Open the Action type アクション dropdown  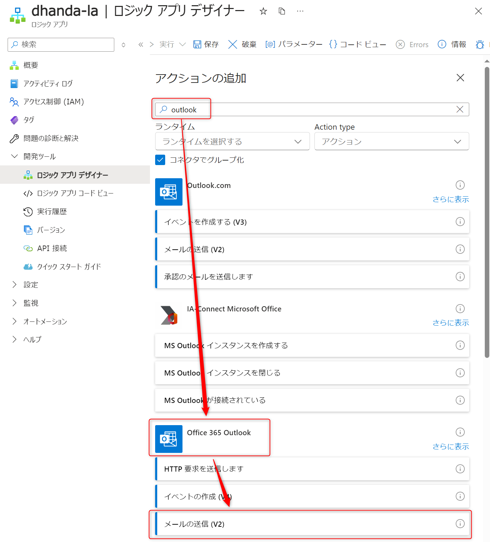point(392,141)
